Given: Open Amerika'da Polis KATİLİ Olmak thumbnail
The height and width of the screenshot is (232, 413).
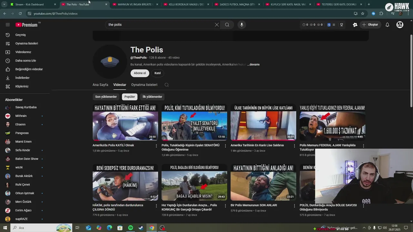Looking at the screenshot, I should 125,122.
